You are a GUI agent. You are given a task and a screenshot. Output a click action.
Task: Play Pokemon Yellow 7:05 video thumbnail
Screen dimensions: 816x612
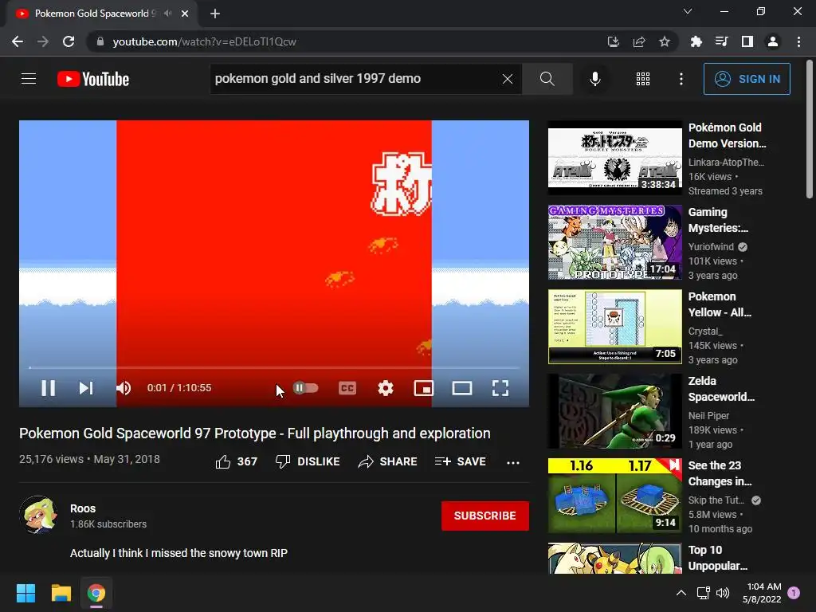tap(614, 326)
